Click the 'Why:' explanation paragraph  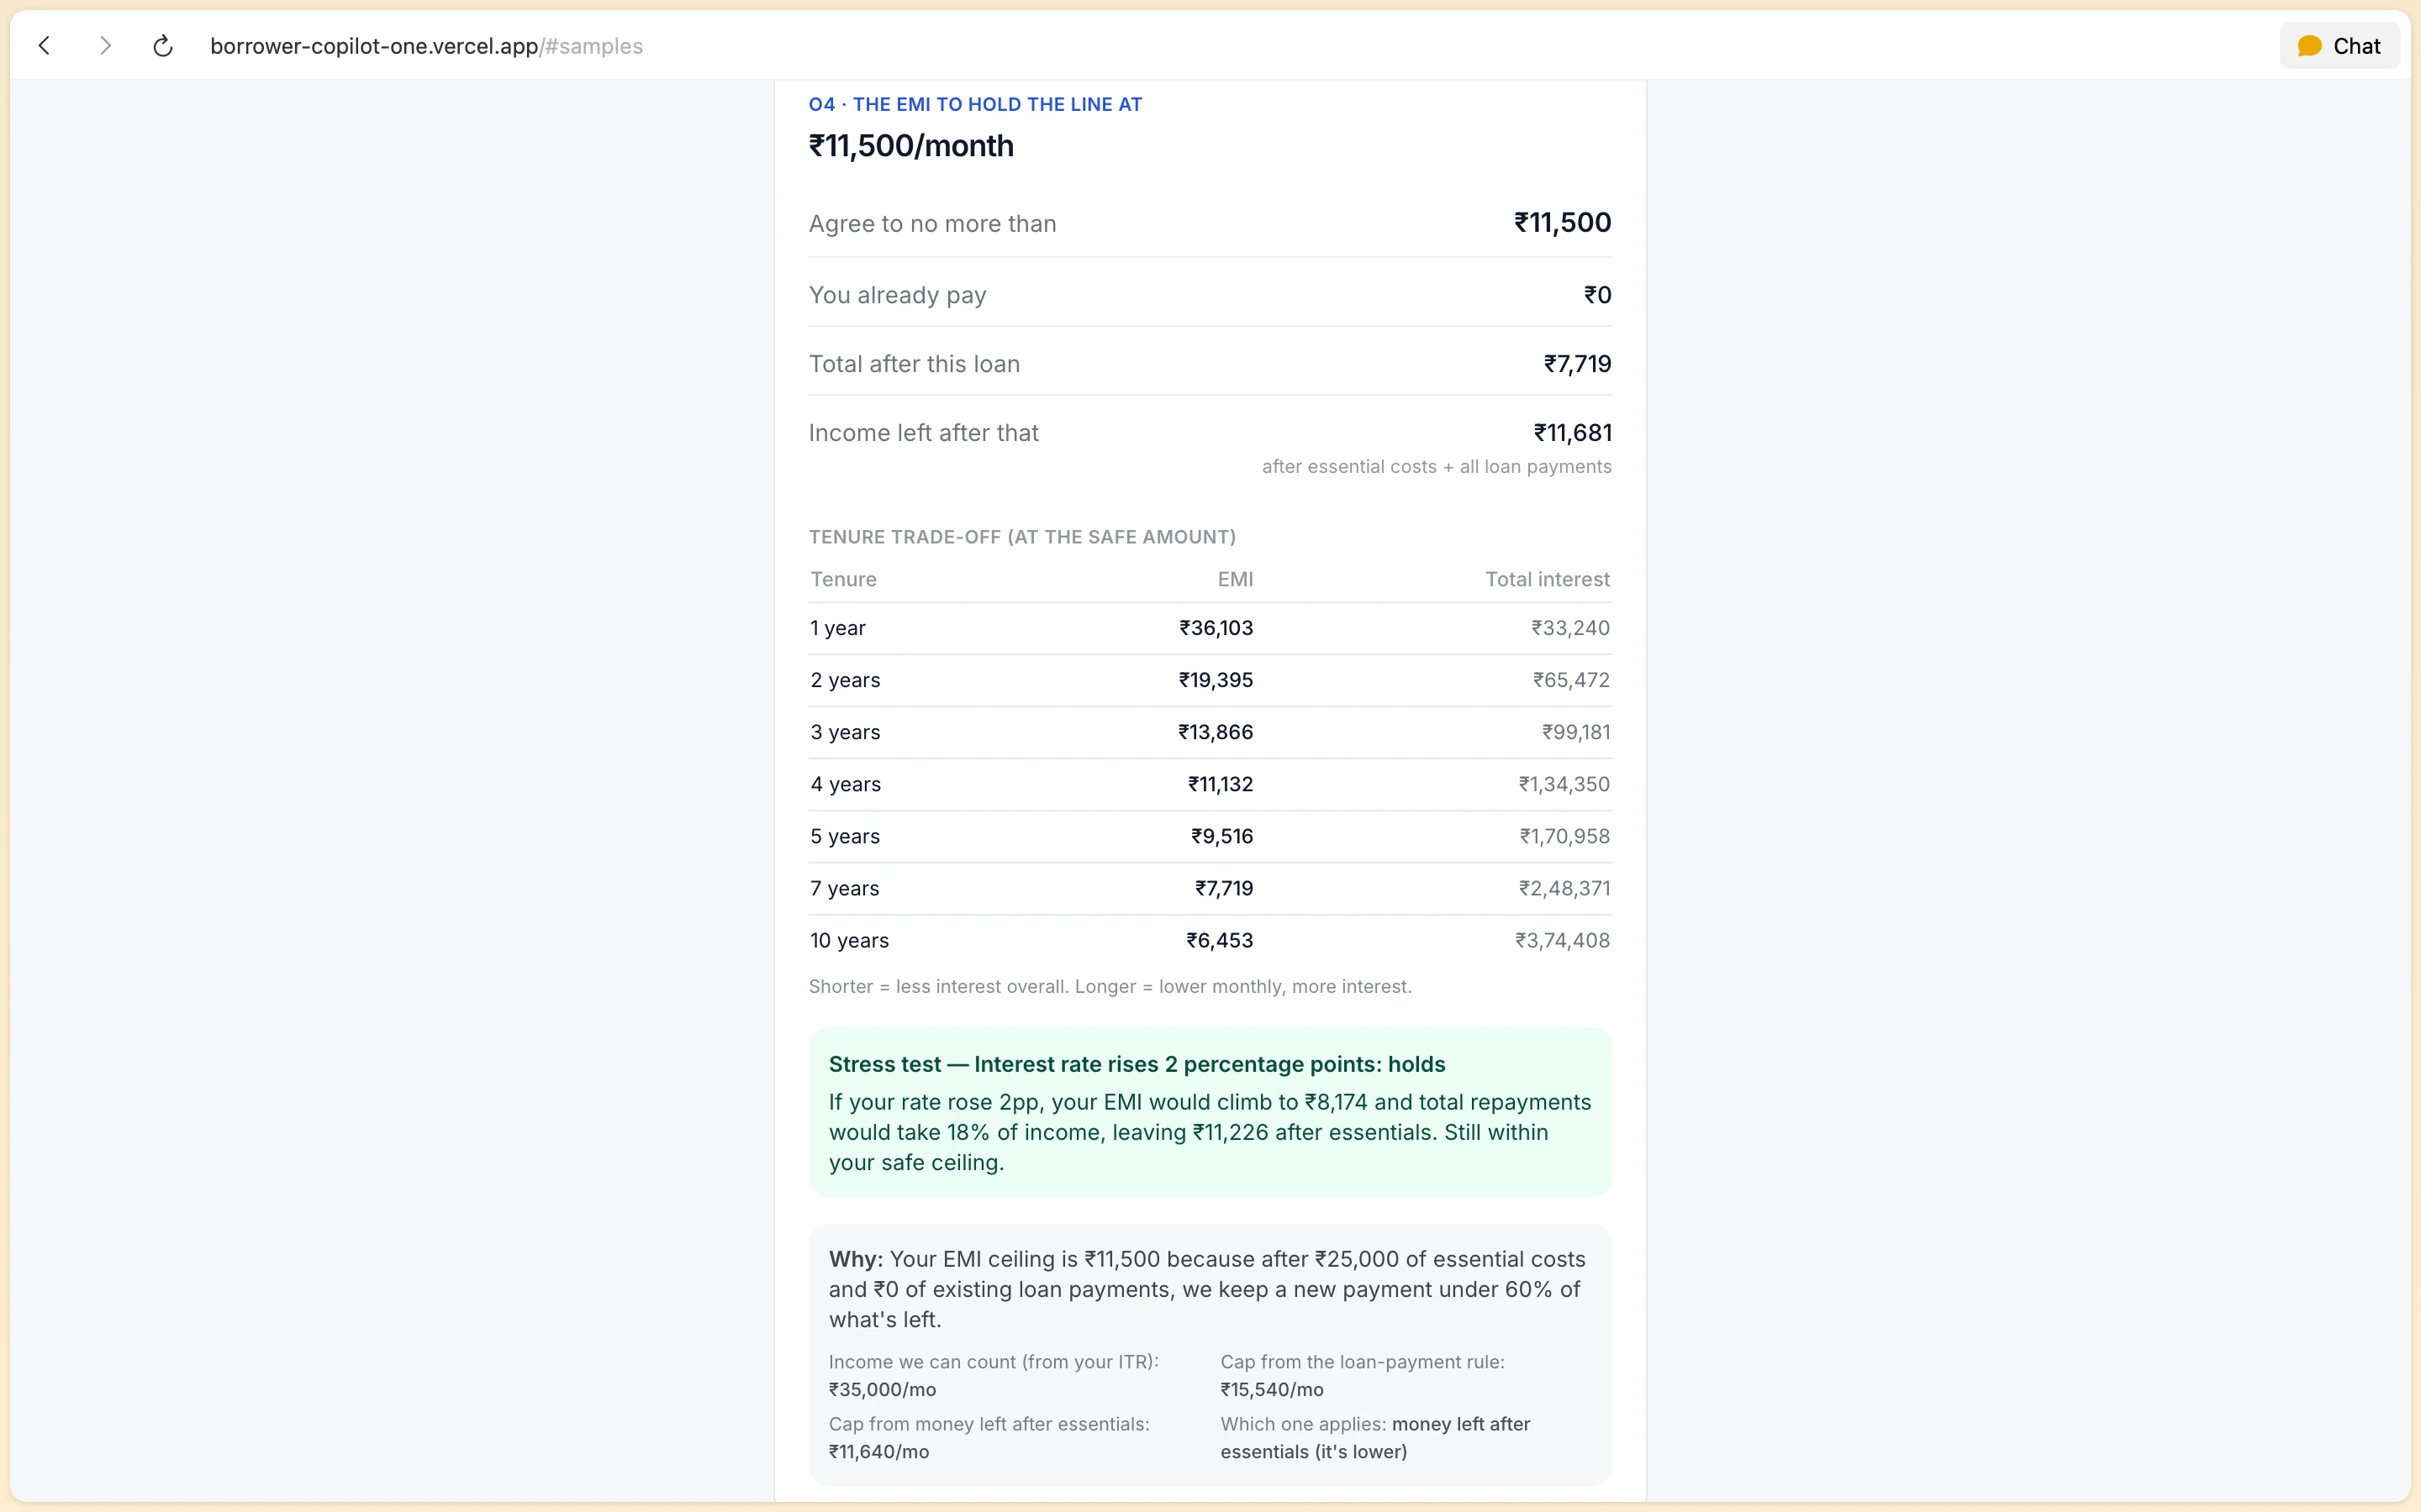click(x=1207, y=1289)
